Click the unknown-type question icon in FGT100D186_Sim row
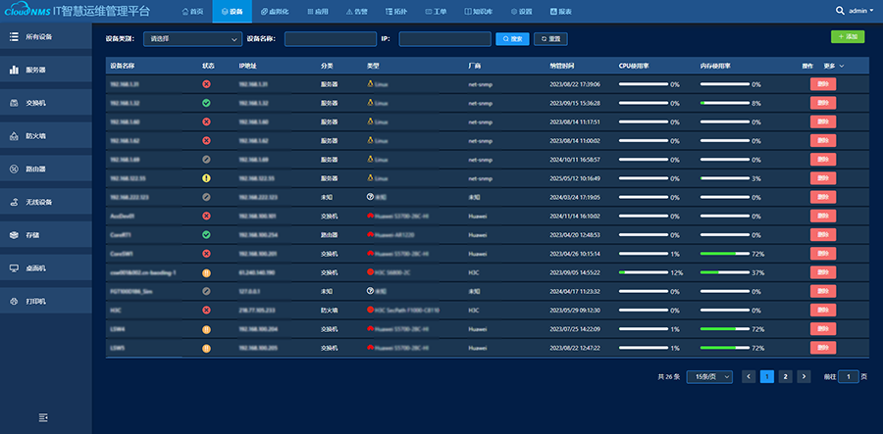Image resolution: width=883 pixels, height=434 pixels. pos(370,291)
